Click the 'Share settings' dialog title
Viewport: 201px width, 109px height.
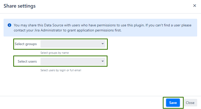(x=19, y=6)
